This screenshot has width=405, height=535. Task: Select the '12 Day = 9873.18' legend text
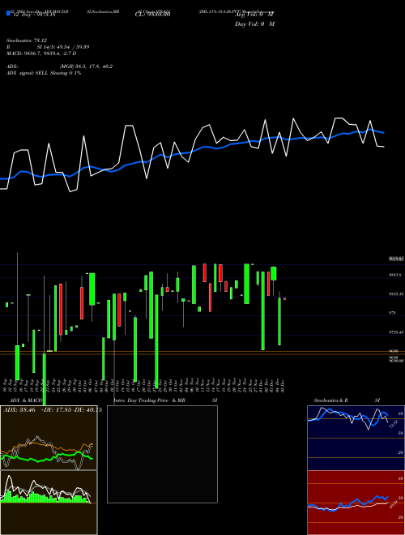(x=34, y=15)
